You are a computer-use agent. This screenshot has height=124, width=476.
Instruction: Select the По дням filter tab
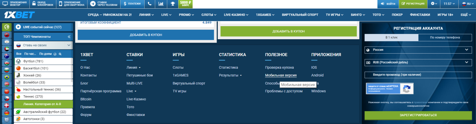46,54
